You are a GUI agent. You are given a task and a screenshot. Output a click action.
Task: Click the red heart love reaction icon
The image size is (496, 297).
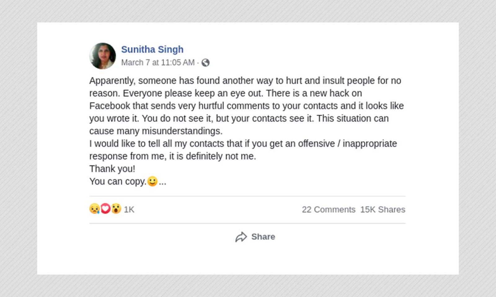105,209
